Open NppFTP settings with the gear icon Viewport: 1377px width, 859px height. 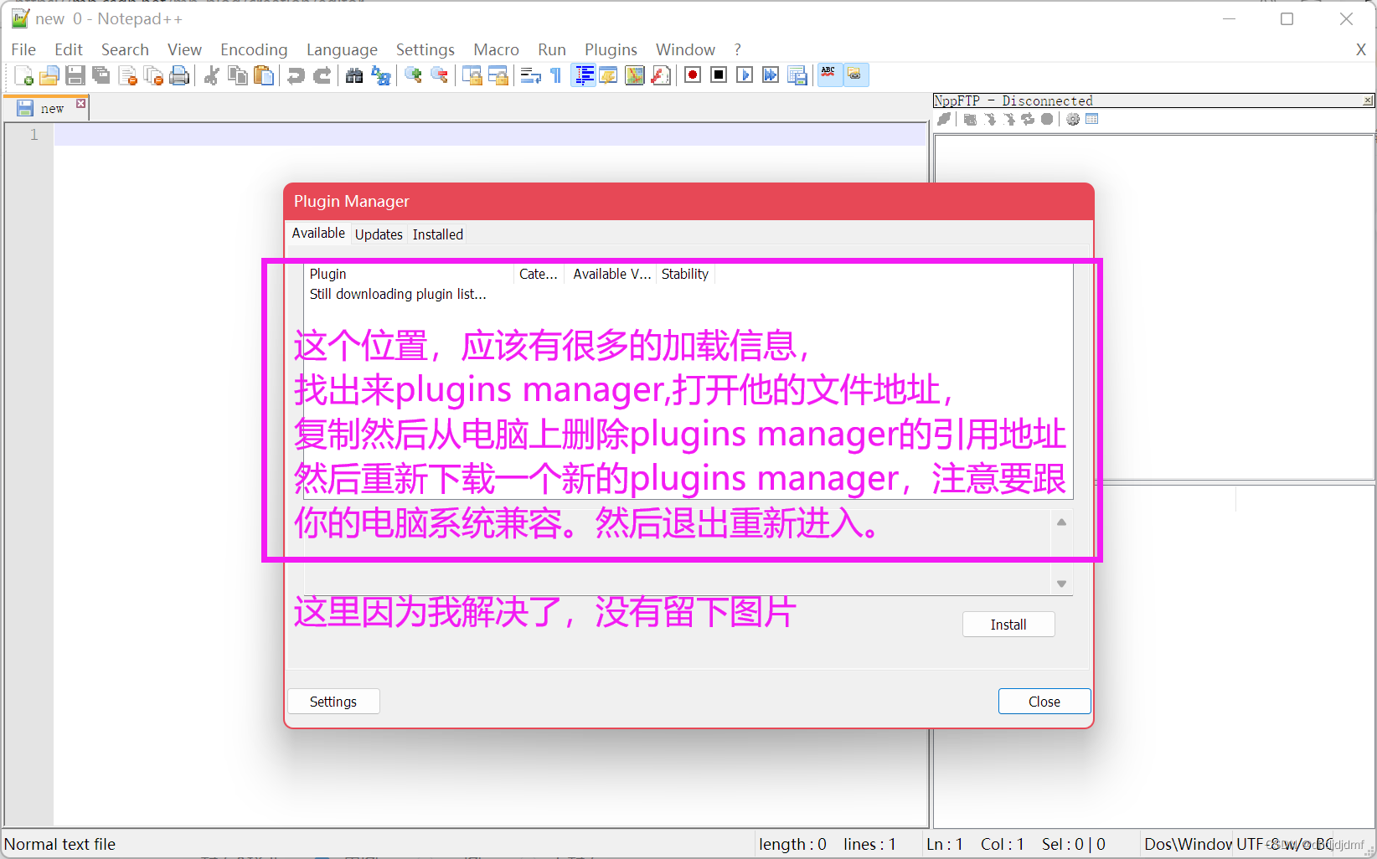[x=1073, y=119]
